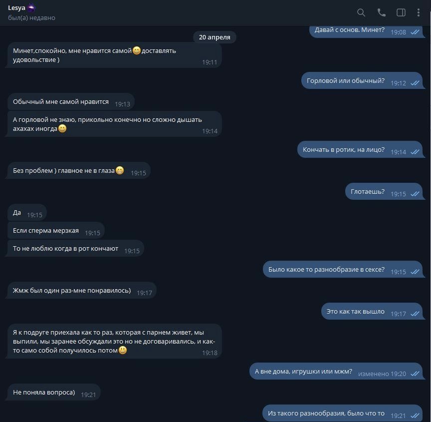Select the short 'Да' reply bubble
The image size is (431, 422).
pyautogui.click(x=27, y=212)
